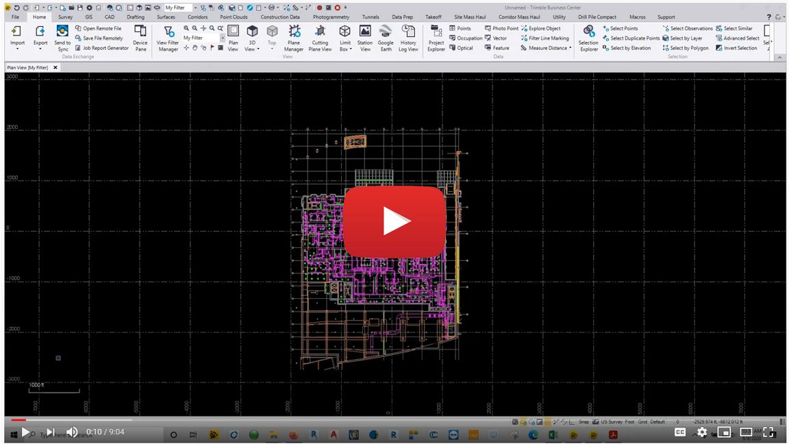Open the Device Pane
This screenshot has height=444, width=789.
[x=140, y=38]
